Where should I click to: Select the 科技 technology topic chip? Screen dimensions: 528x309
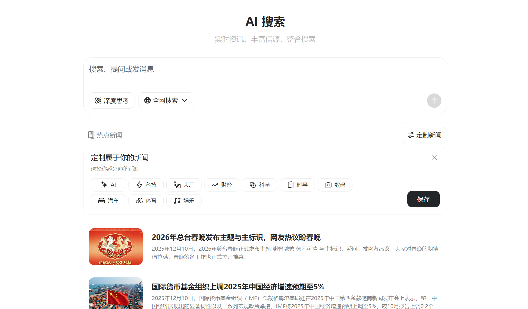pyautogui.click(x=146, y=185)
